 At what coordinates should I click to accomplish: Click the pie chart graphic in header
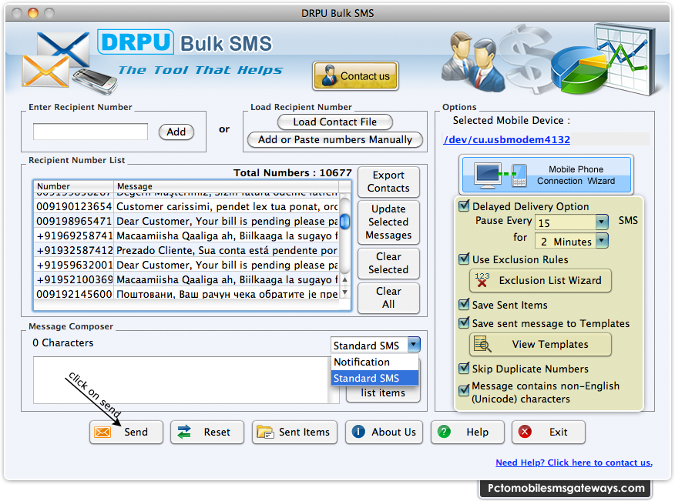click(579, 71)
